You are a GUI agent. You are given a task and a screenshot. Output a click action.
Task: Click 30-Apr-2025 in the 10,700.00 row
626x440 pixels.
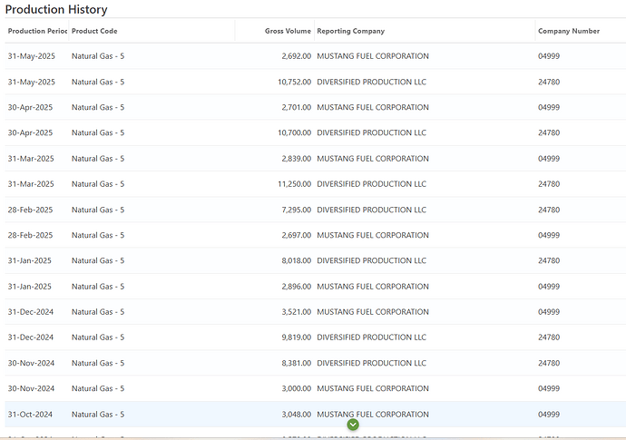point(30,132)
